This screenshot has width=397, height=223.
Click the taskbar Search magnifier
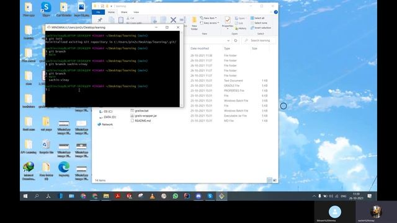(37, 196)
